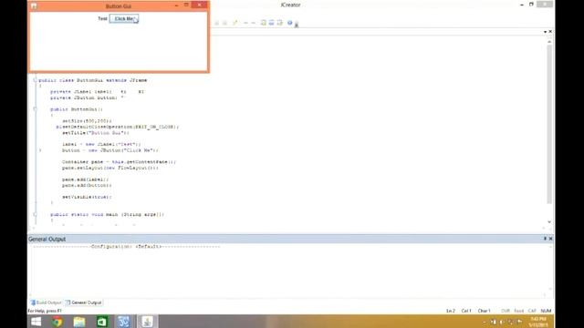Switch to the Java app taskbar icon
Viewport: 584px width, 328px height.
(148, 322)
